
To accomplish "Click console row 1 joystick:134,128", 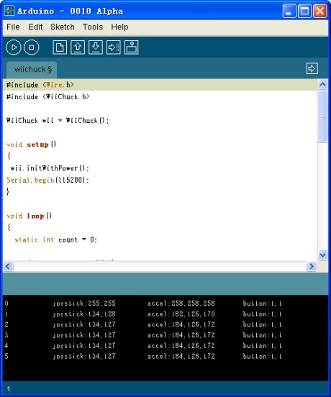I will tap(84, 314).
